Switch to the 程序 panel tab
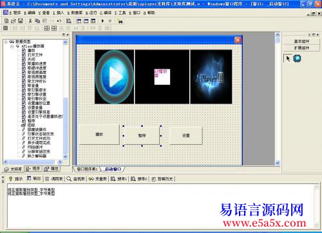This screenshot has height=233, width=322. 33,169
